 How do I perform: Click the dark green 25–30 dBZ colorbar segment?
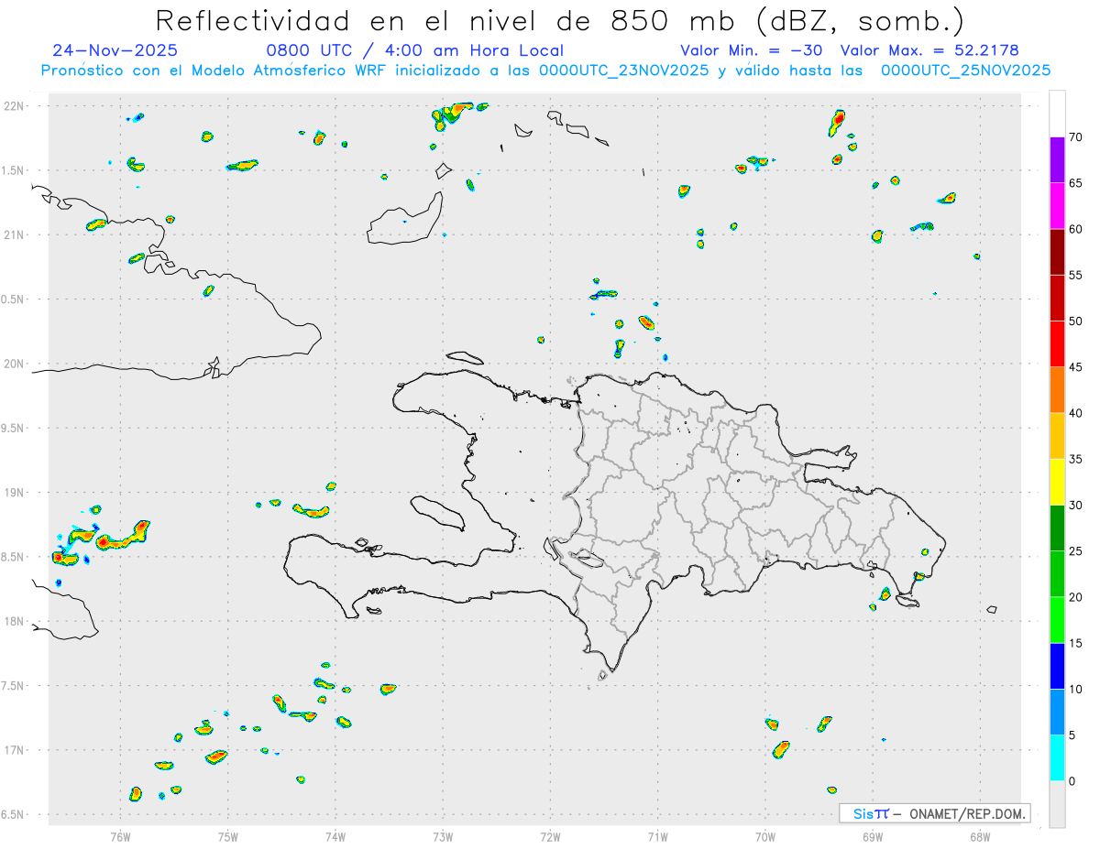pyautogui.click(x=1057, y=528)
